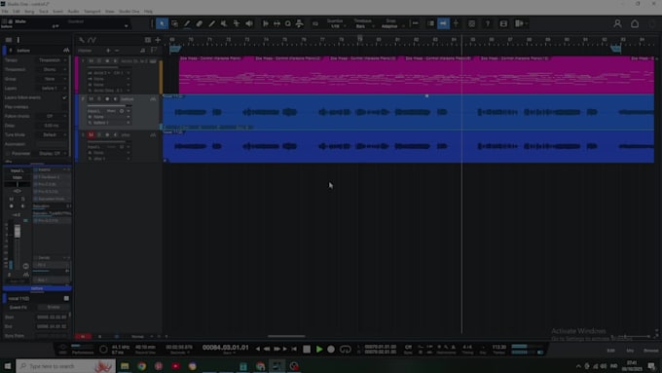Open the Edit menu
The height and width of the screenshot is (373, 662).
coord(17,12)
